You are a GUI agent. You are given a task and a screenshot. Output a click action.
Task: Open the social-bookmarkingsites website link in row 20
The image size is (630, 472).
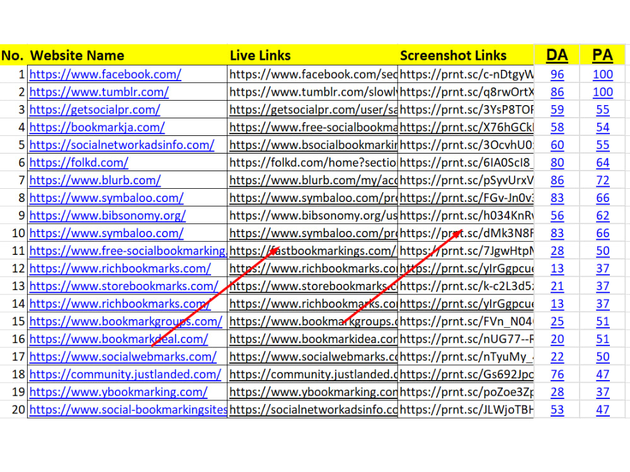[128, 410]
